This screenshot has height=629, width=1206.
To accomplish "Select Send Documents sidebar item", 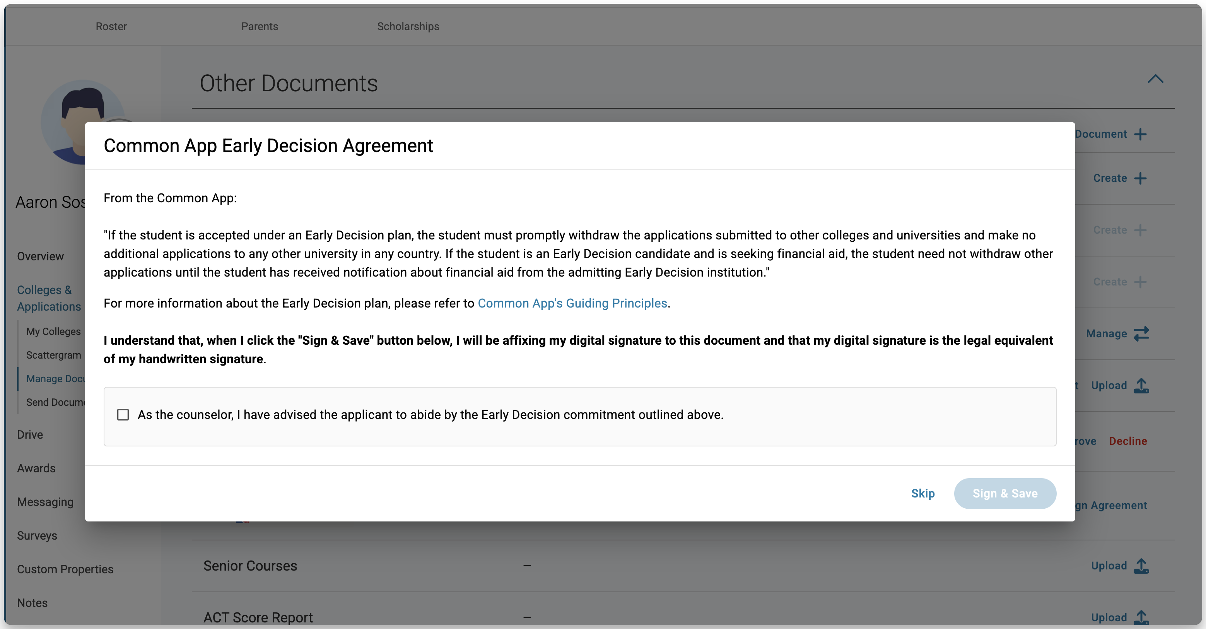I will click(55, 402).
